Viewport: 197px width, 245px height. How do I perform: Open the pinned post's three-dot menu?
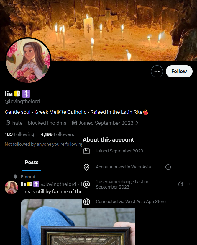click(x=189, y=184)
